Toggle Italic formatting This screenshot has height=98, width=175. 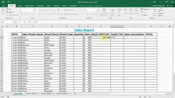25,14
